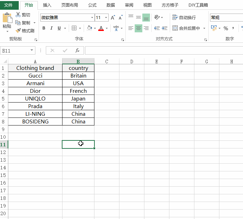Switch to the 公式 Formulas tab
The image size is (243, 219).
pyautogui.click(x=92, y=5)
